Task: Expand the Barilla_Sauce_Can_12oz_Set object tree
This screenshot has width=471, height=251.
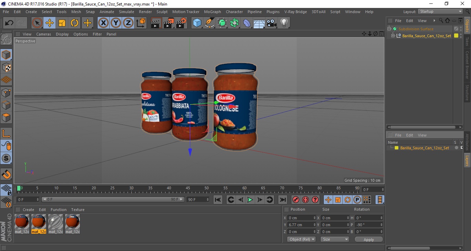Action: (x=393, y=36)
